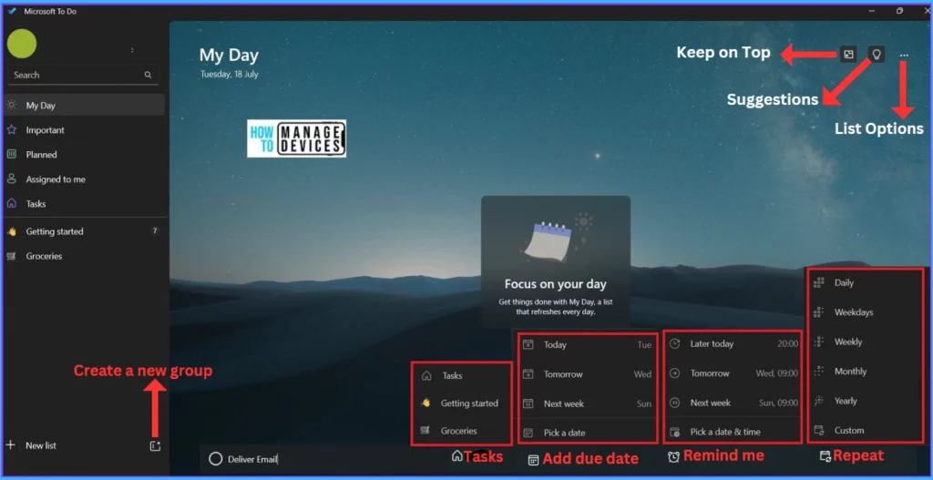Choose Custom repeat option
This screenshot has width=933, height=480.
866,430
